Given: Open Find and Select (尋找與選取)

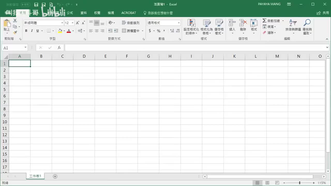Looking at the screenshot, I should click(307, 27).
